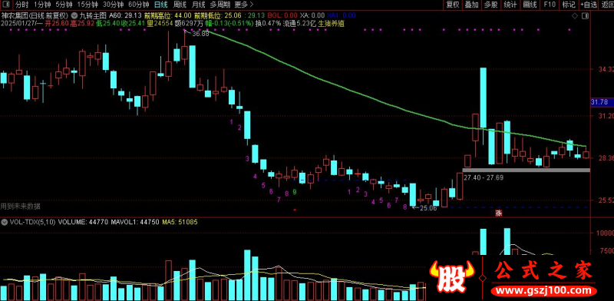Click the 统计 statistics button

click(510, 5)
